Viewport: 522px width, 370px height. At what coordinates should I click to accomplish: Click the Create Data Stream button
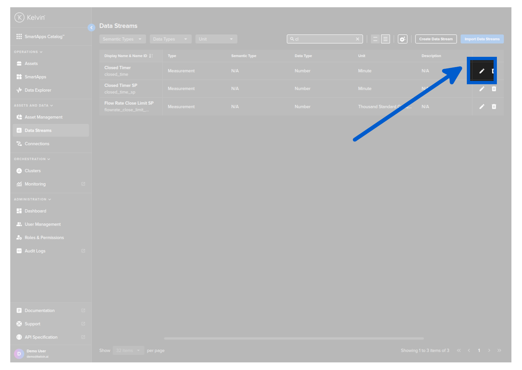tap(436, 39)
